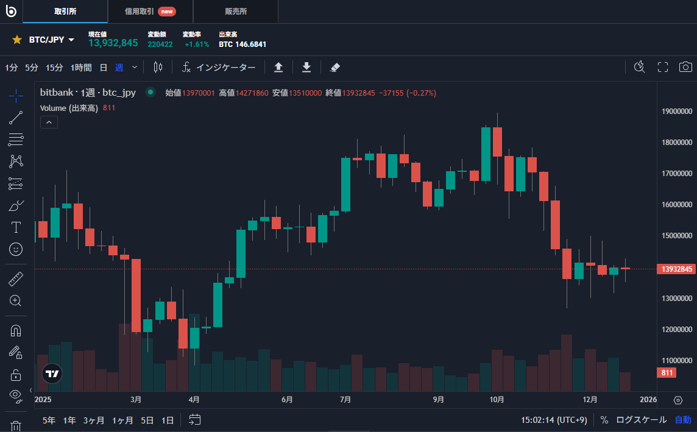The width and height of the screenshot is (697, 432).
Task: Set the chart range to 3ヶ月
Action: click(94, 420)
